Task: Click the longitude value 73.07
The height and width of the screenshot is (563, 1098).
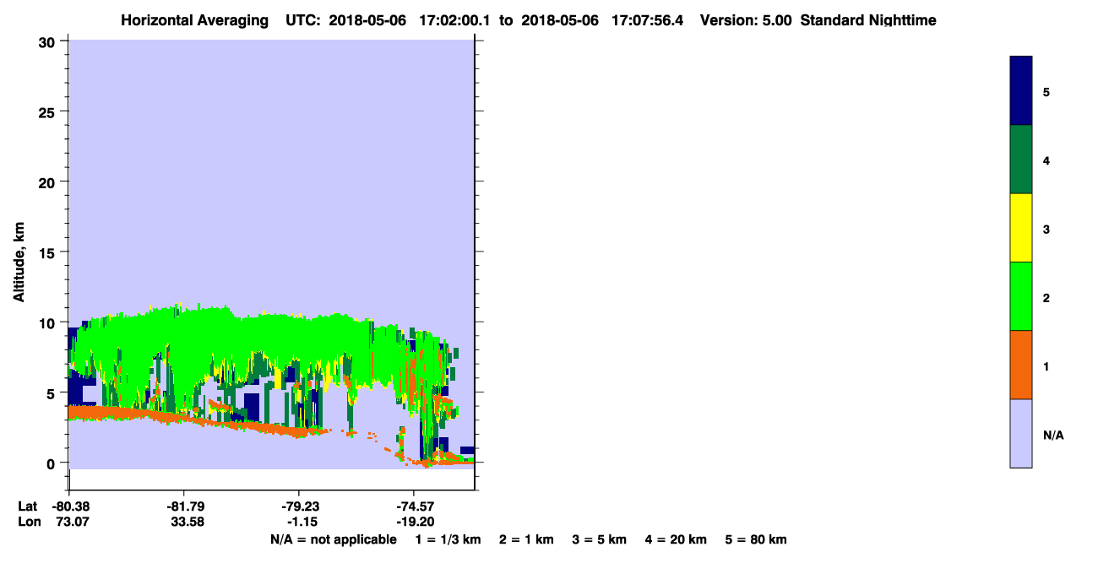Action: 72,522
